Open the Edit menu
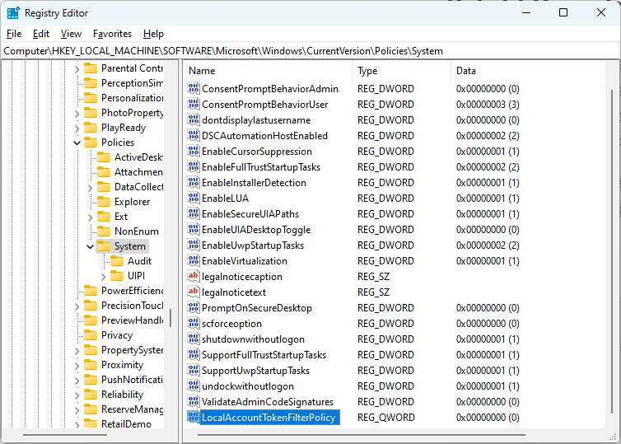 tap(41, 34)
